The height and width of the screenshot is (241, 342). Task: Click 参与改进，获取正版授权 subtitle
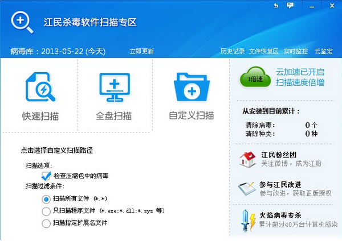click(x=295, y=193)
